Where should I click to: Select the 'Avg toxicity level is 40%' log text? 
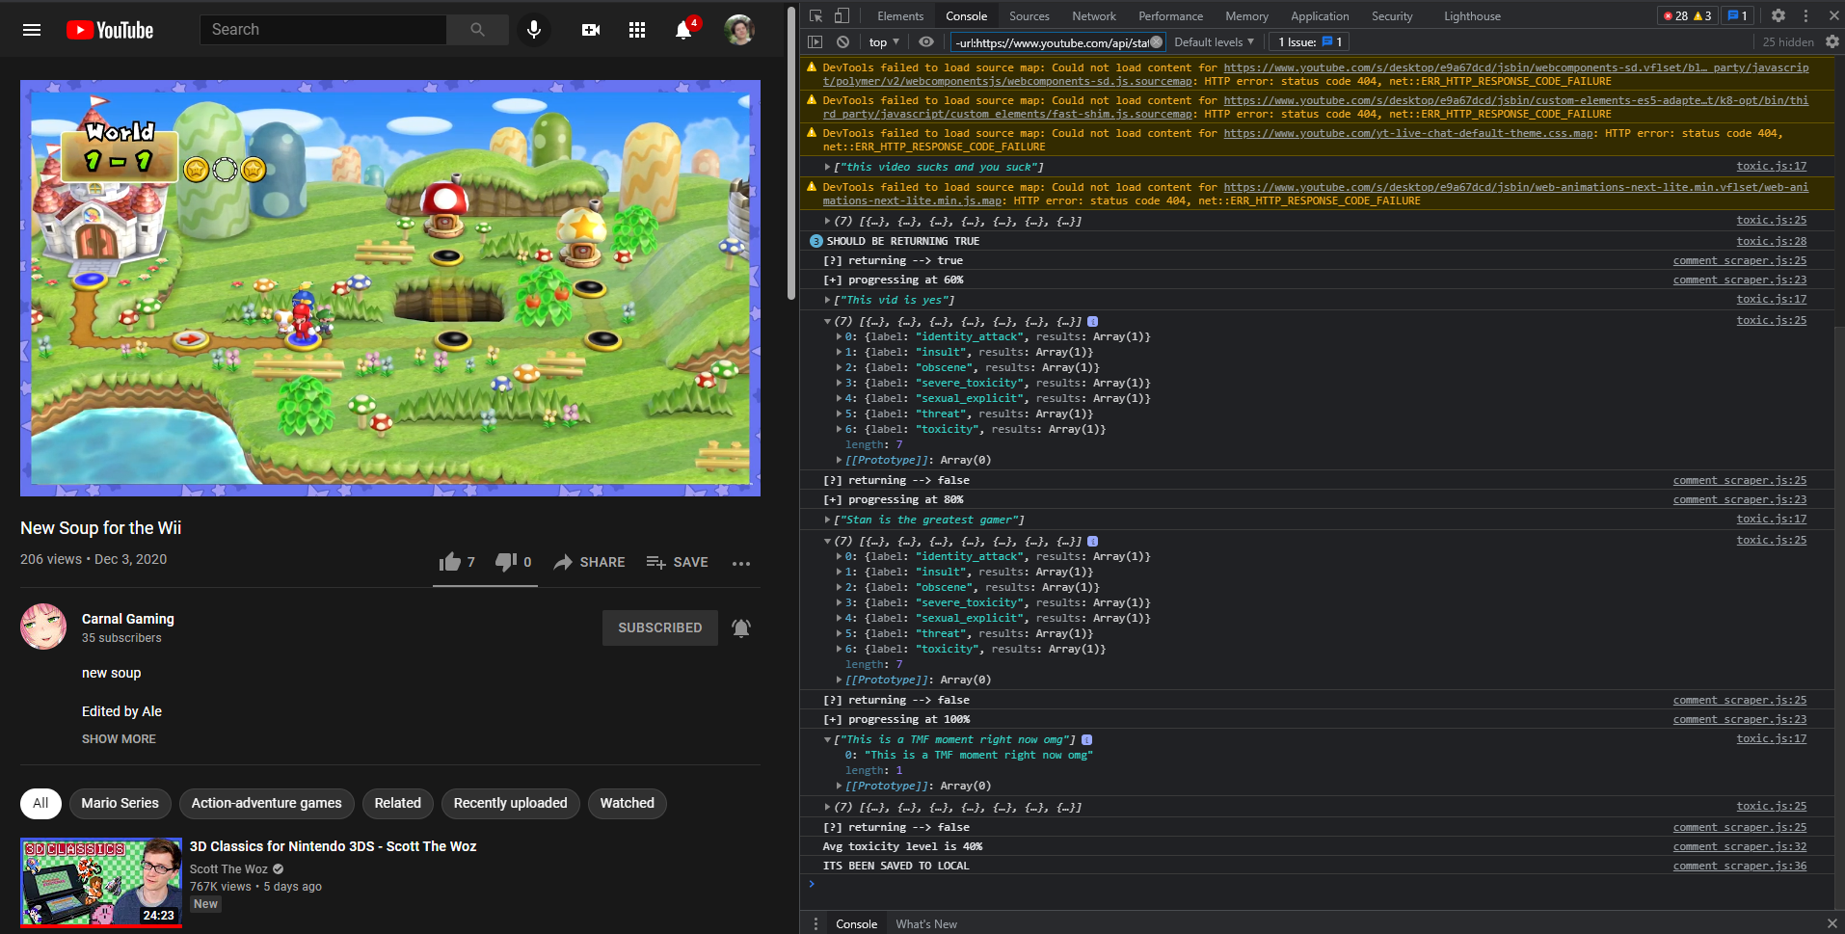point(902,846)
